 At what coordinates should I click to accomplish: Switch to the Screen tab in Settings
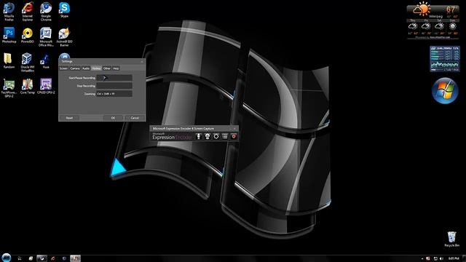[x=63, y=68]
